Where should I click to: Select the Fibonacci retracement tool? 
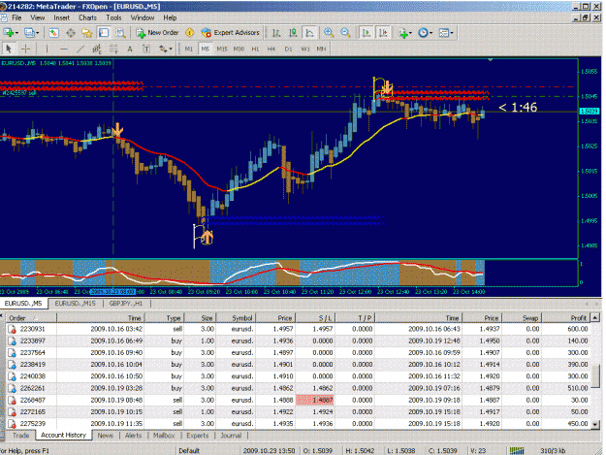point(113,49)
